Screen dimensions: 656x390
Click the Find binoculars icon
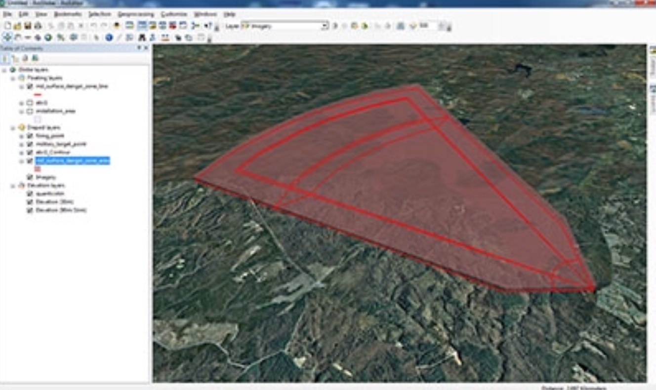(142, 38)
